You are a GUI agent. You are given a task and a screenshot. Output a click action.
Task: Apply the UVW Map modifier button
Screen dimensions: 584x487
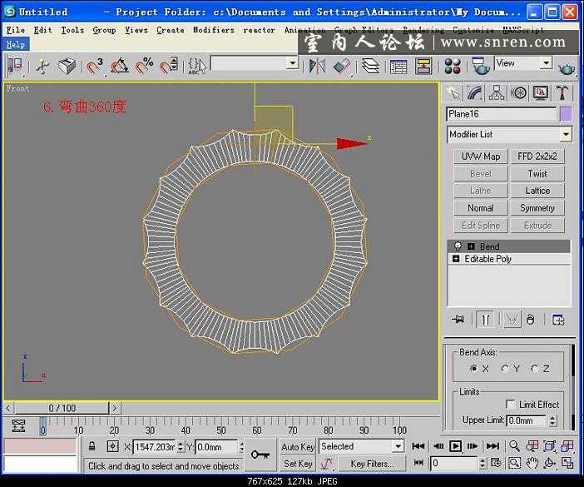coord(481,157)
